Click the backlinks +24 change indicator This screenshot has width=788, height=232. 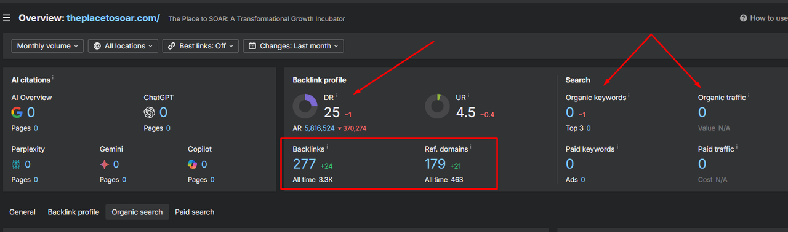(x=326, y=166)
